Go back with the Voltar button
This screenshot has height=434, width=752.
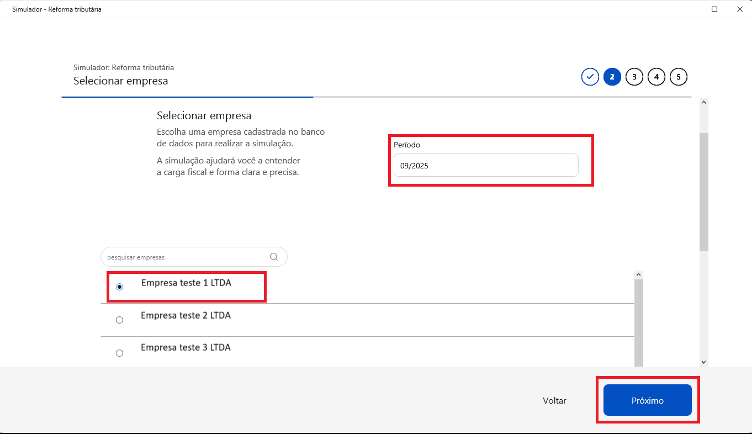coord(554,401)
